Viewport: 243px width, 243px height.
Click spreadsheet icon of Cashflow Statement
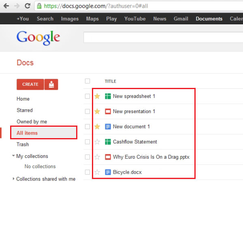tap(108, 142)
